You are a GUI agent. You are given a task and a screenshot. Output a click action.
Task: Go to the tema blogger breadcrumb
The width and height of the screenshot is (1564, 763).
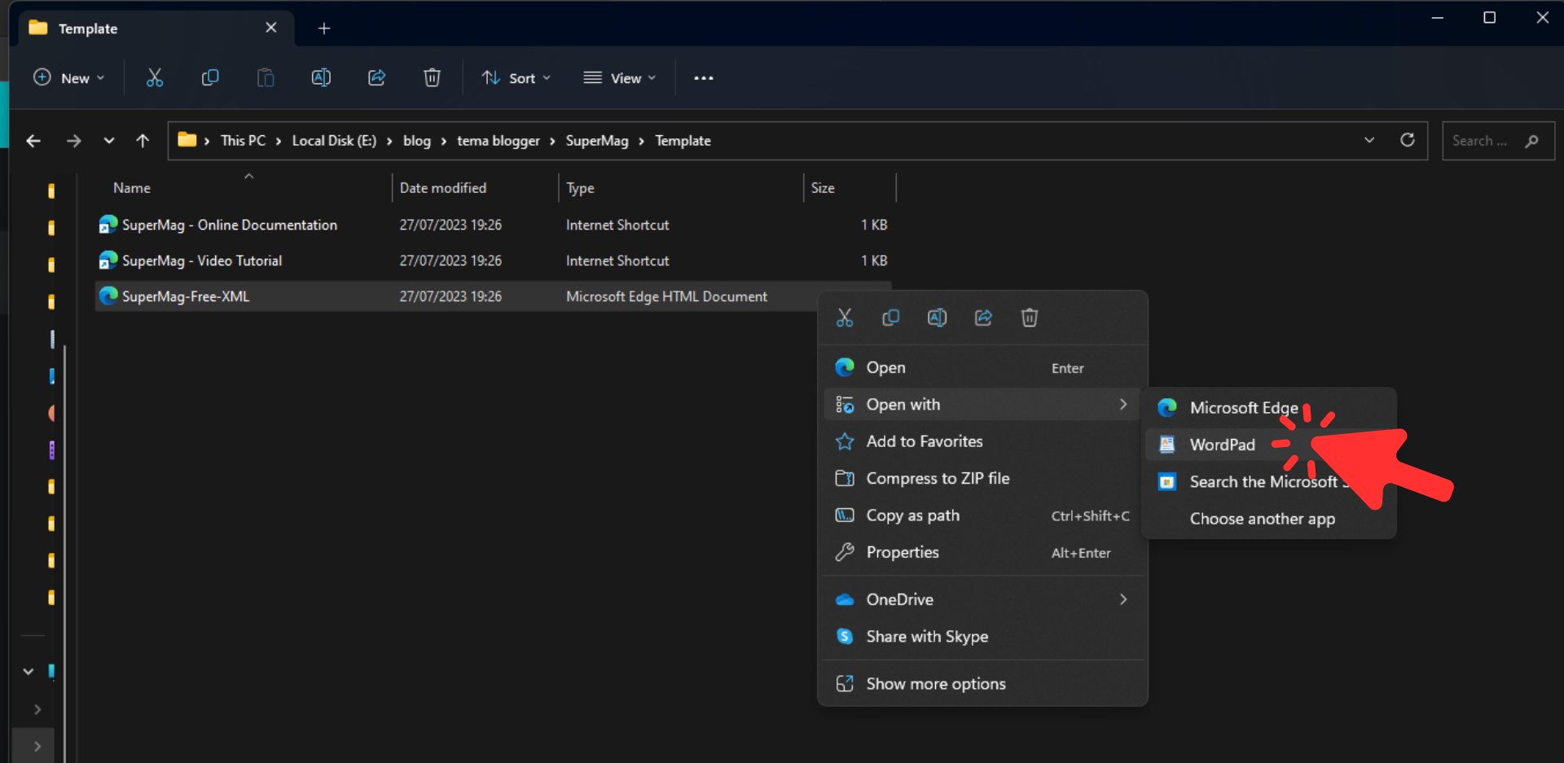(498, 141)
